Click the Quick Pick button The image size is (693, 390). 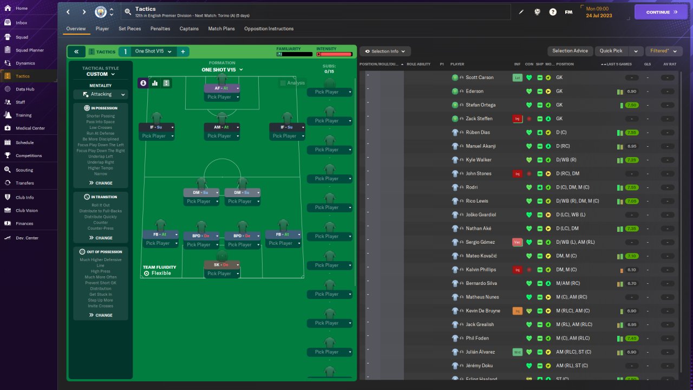pos(611,51)
